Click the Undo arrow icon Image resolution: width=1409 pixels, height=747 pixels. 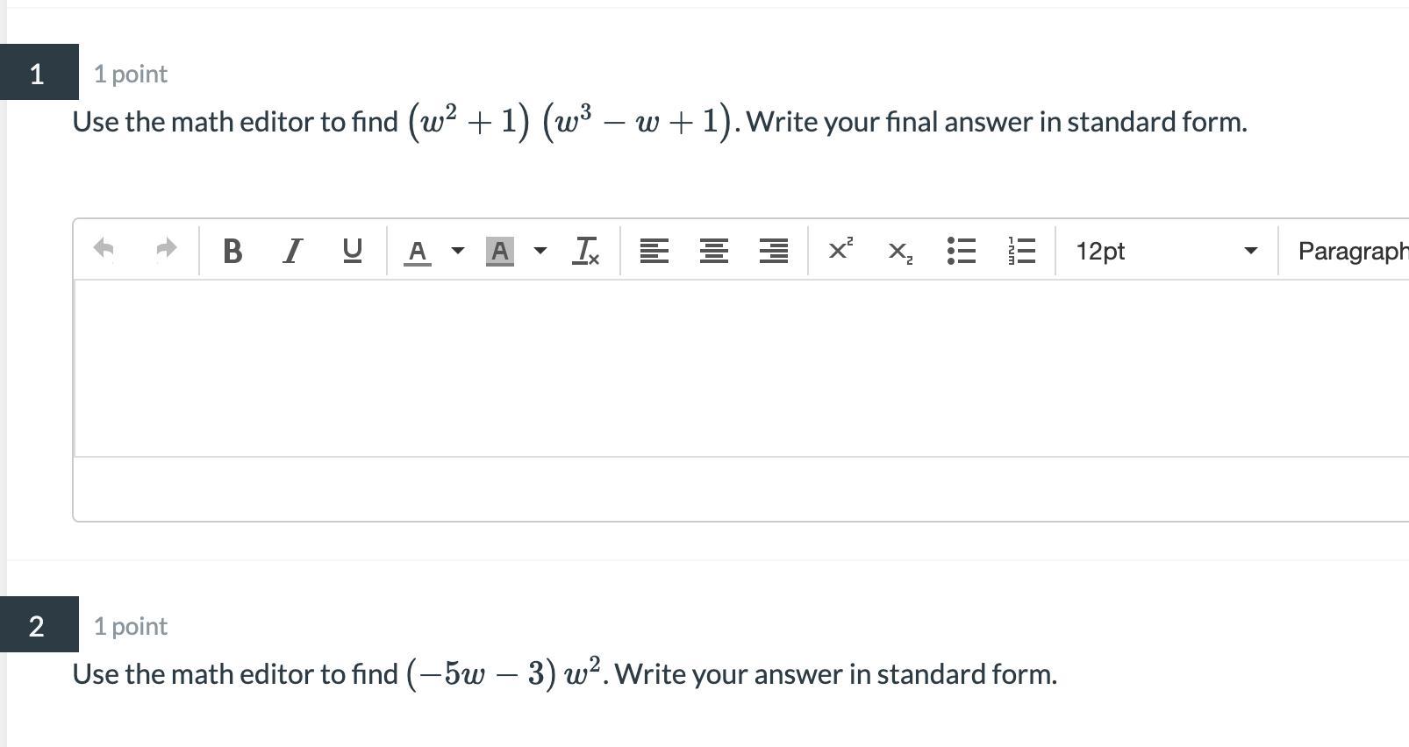[x=104, y=250]
